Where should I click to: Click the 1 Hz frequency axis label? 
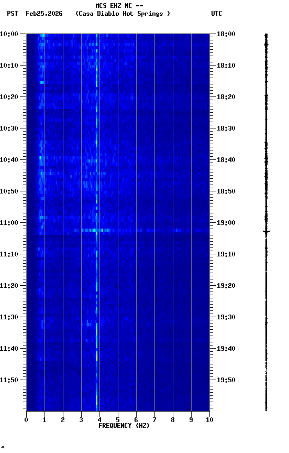point(45,420)
